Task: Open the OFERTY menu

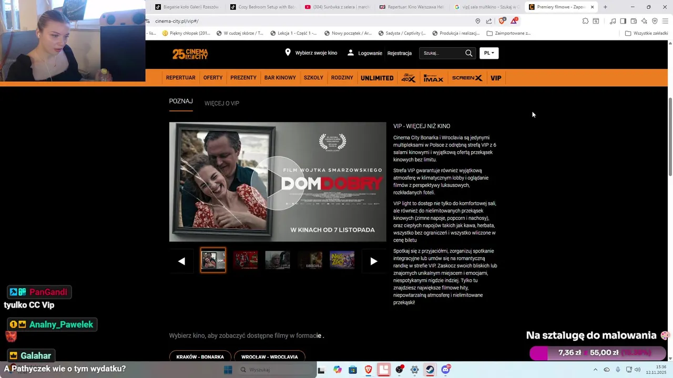Action: coord(213,78)
